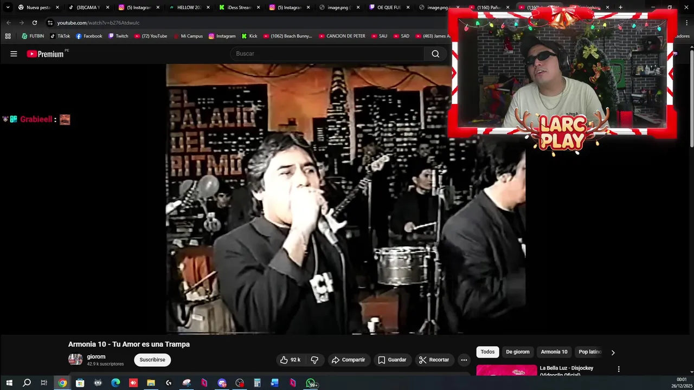Image resolution: width=694 pixels, height=390 pixels.
Task: Select the Todos filter chip
Action: pyautogui.click(x=487, y=352)
